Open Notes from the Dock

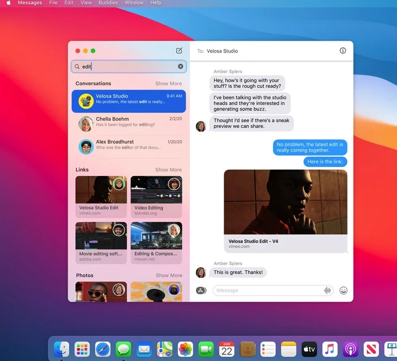(x=289, y=349)
